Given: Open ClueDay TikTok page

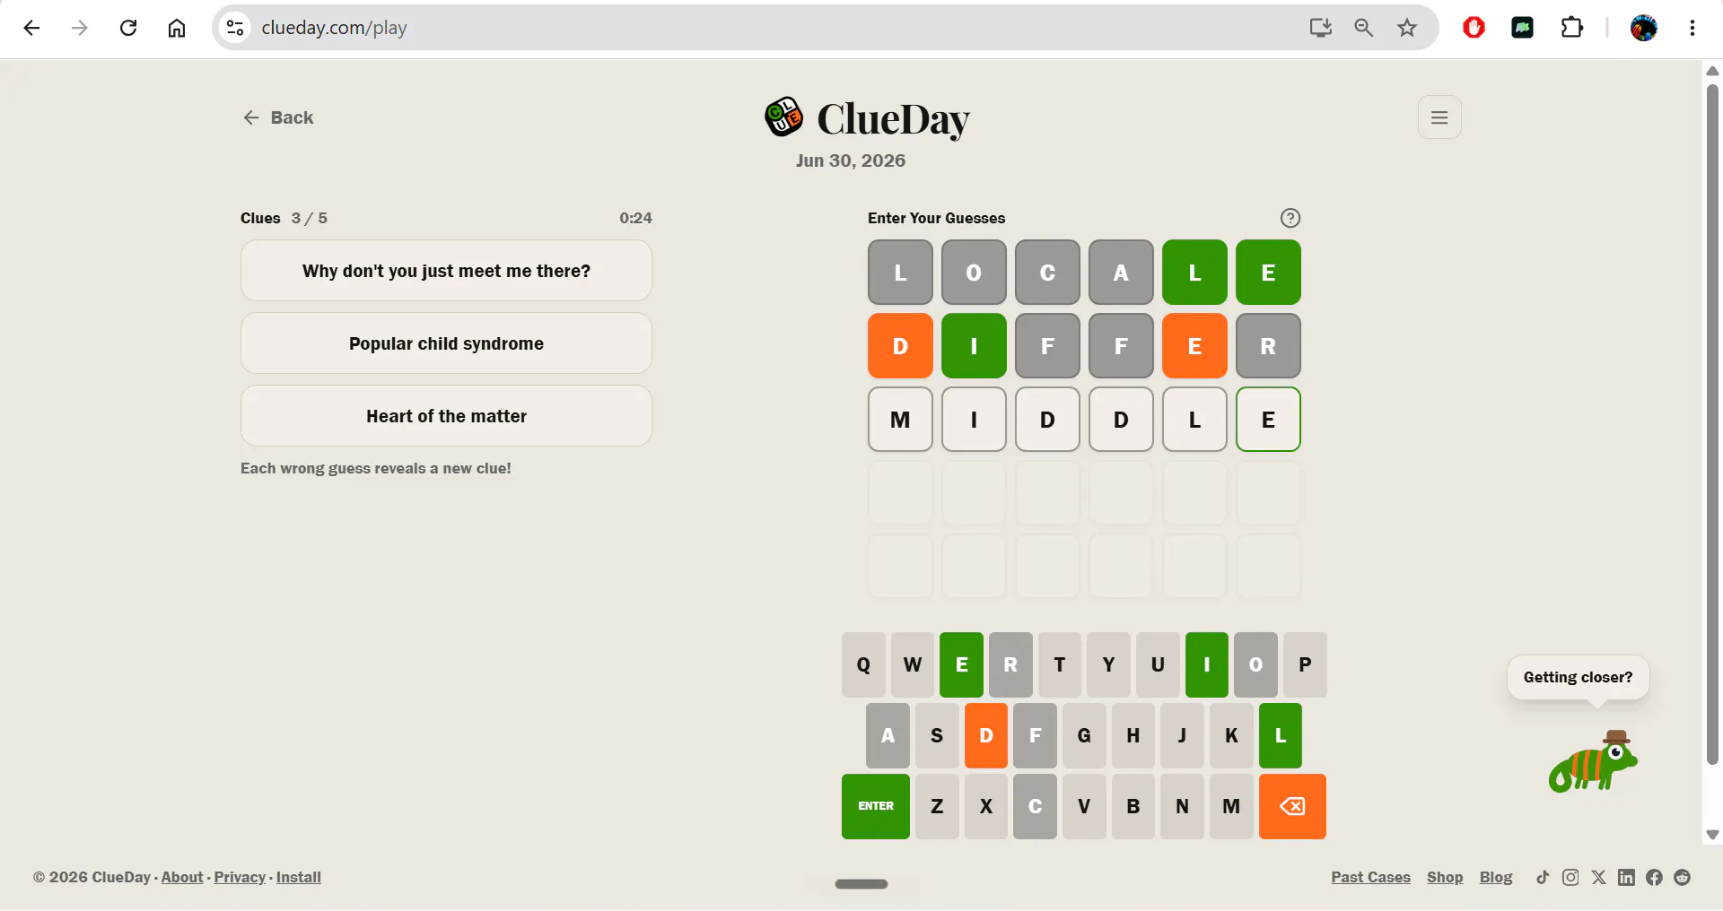Looking at the screenshot, I should (x=1543, y=877).
